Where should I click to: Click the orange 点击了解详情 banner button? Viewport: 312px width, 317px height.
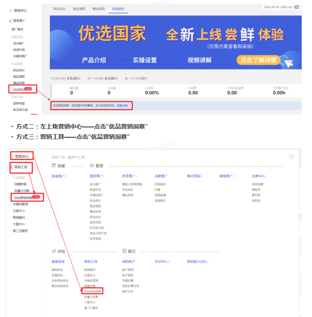point(259,60)
